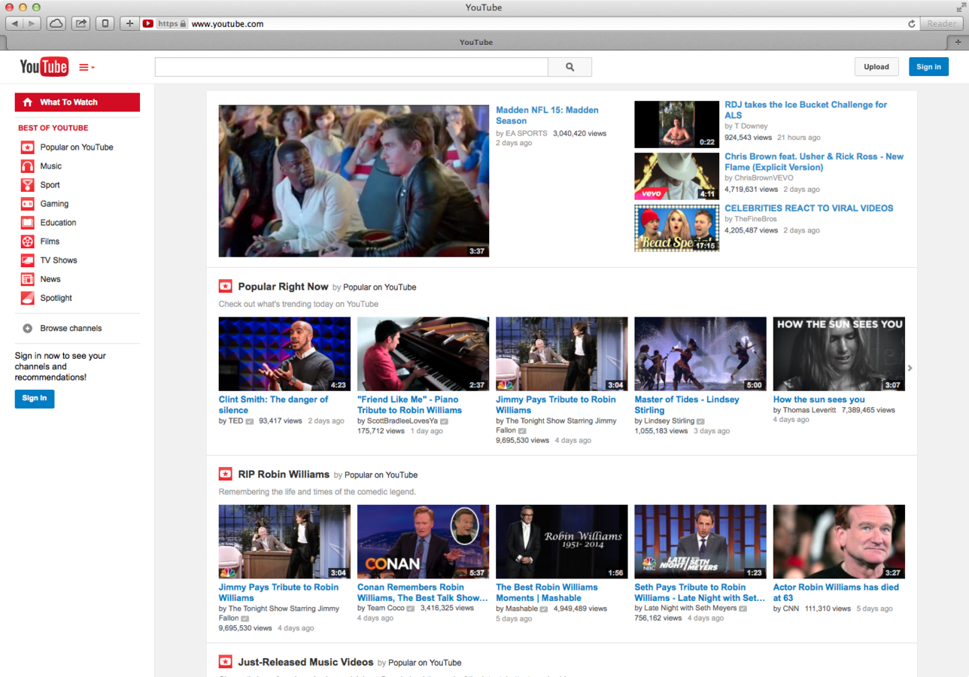Screen dimensions: 969x677
Task: Open The Best Robin Williams Moments Mashable link
Action: (547, 593)
